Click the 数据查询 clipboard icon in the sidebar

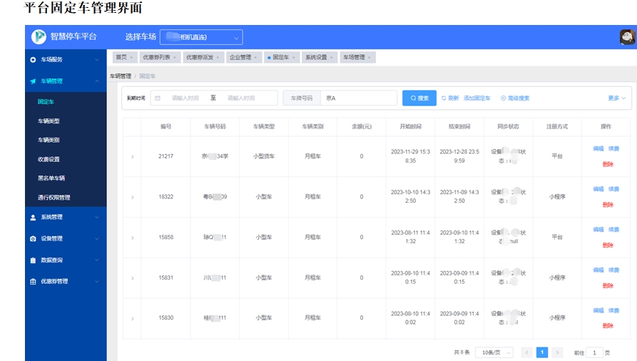click(33, 260)
